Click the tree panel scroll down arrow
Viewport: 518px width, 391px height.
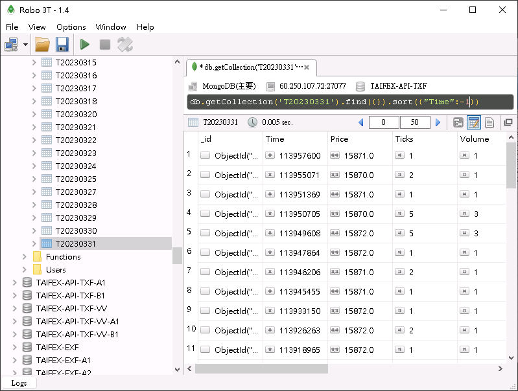(x=177, y=370)
